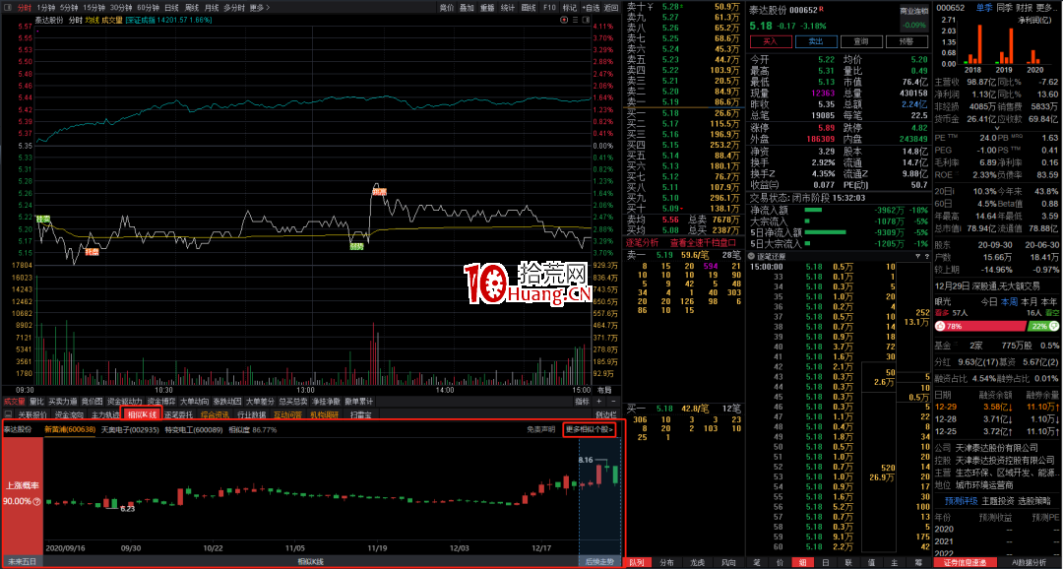This screenshot has width=1063, height=569.
Task: Click the R margin-trading badge next to 000652
Action: [x=822, y=10]
